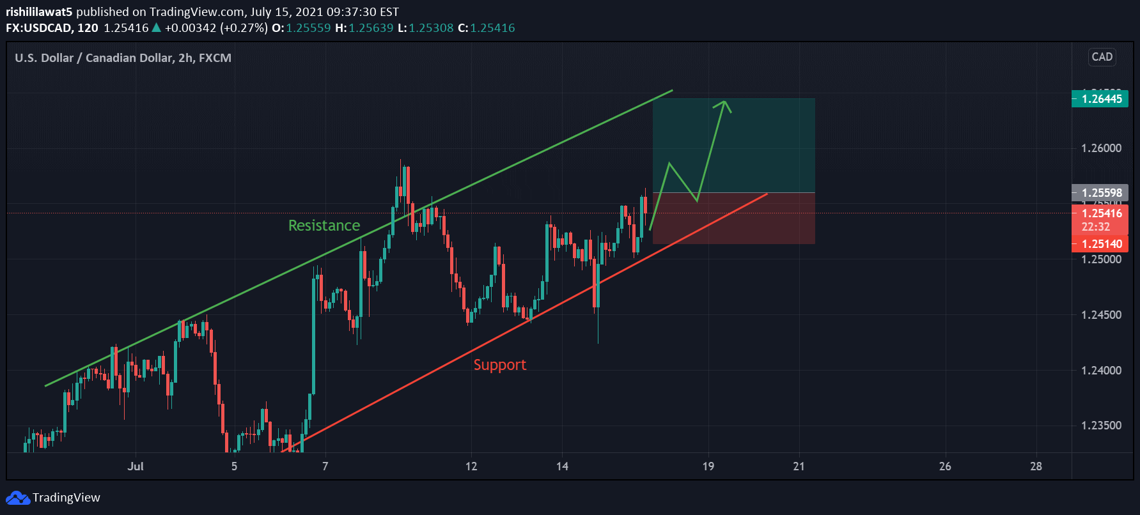Click the Support text label
Image resolution: width=1140 pixels, height=515 pixels.
pyautogui.click(x=500, y=365)
